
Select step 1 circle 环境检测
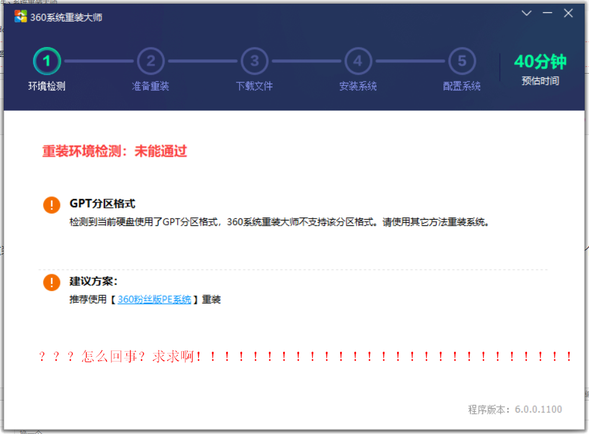coord(47,61)
